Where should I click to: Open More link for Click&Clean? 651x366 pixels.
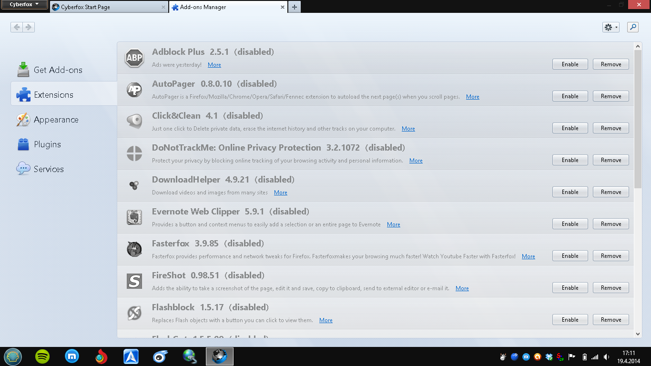(408, 129)
